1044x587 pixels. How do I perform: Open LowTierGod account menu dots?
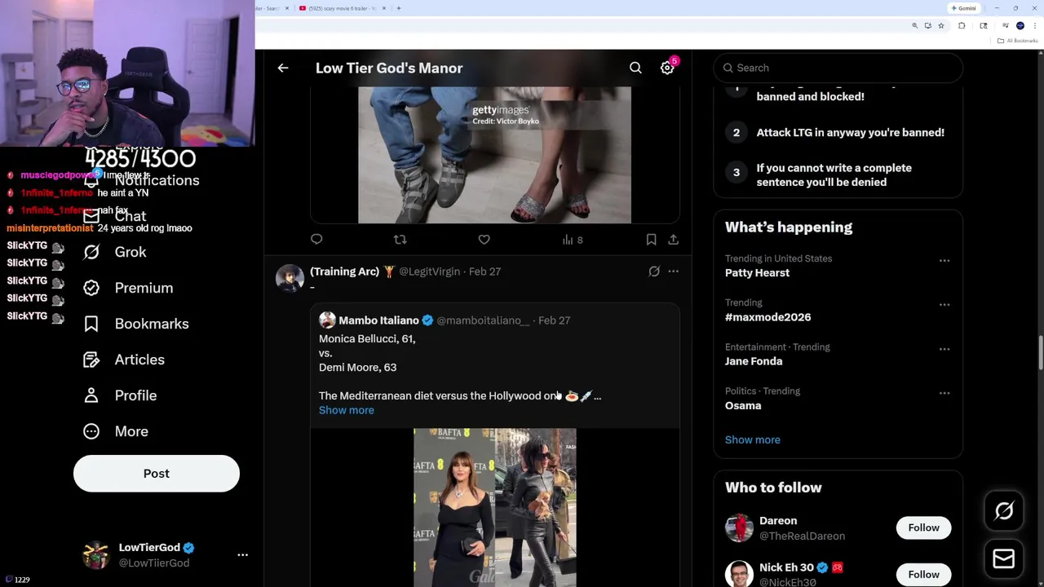pos(242,555)
